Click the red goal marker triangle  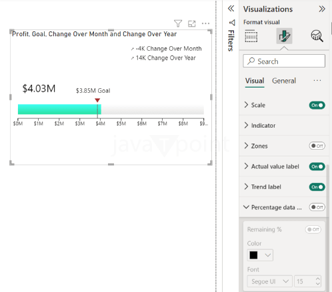pyautogui.click(x=97, y=100)
